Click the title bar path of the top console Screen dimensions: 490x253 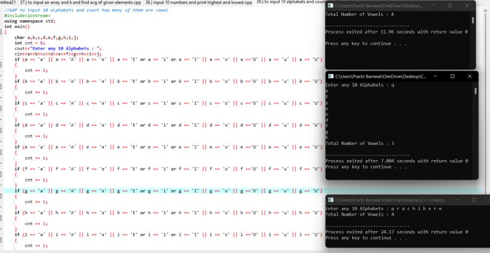coord(379,5)
